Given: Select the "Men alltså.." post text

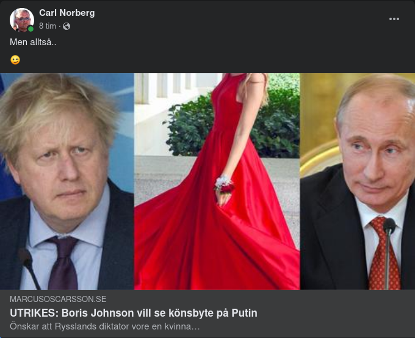Looking at the screenshot, I should (x=33, y=42).
